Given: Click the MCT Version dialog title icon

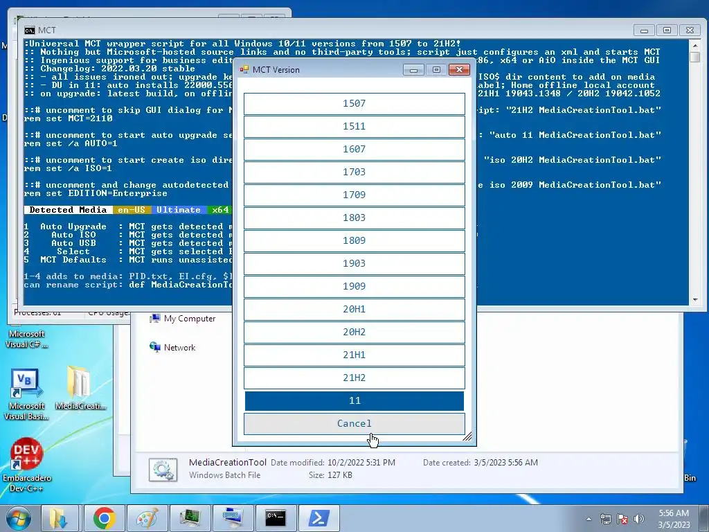Looking at the screenshot, I should click(244, 69).
